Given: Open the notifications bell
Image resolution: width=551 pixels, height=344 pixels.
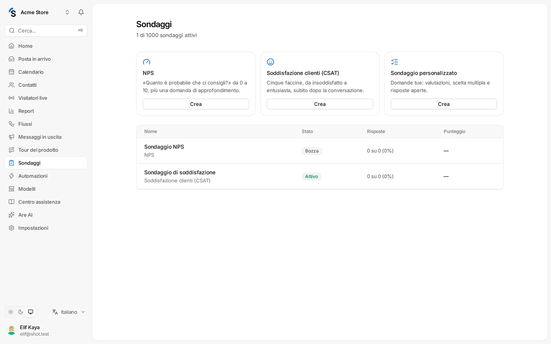Looking at the screenshot, I should [81, 12].
